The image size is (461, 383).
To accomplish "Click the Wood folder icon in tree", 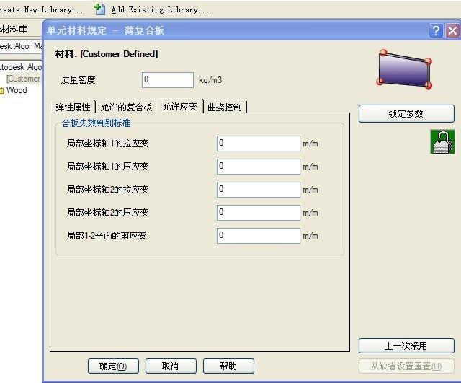I will [x=2, y=90].
